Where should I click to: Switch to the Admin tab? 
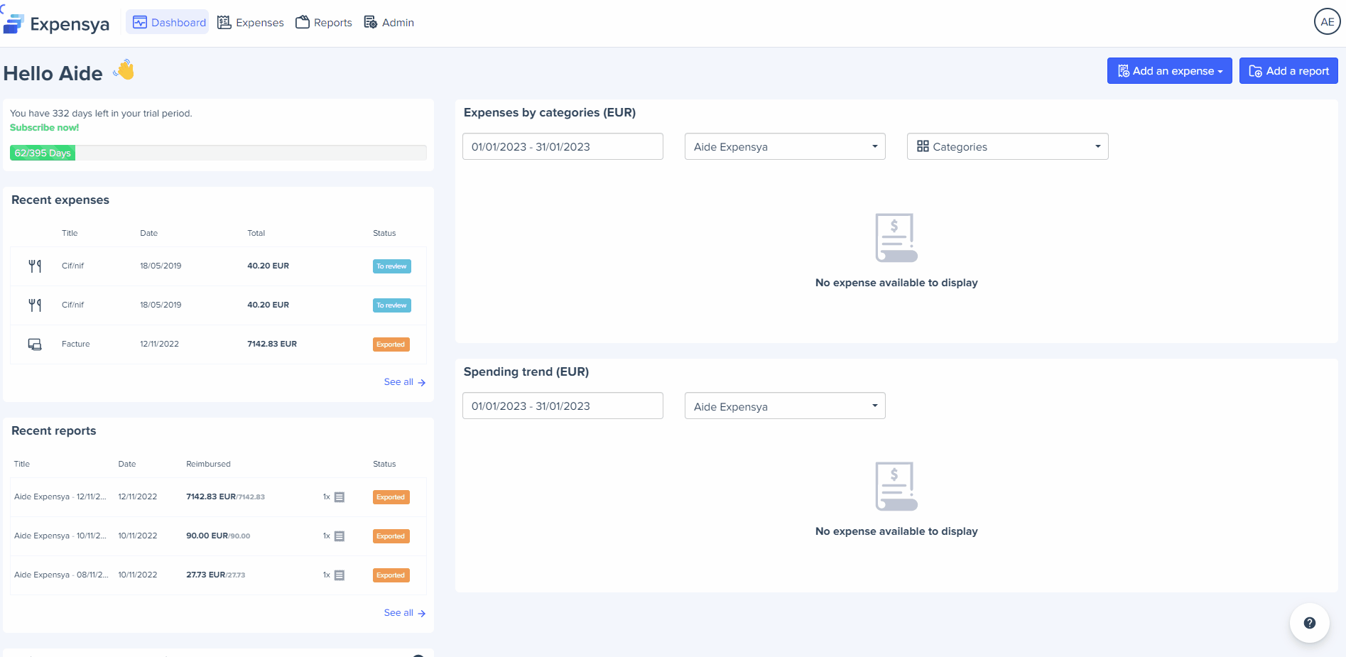[389, 23]
